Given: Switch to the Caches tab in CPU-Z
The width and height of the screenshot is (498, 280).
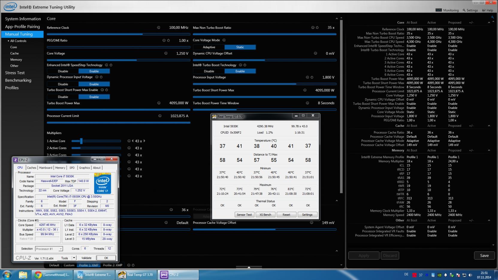Looking at the screenshot, I should [x=31, y=168].
